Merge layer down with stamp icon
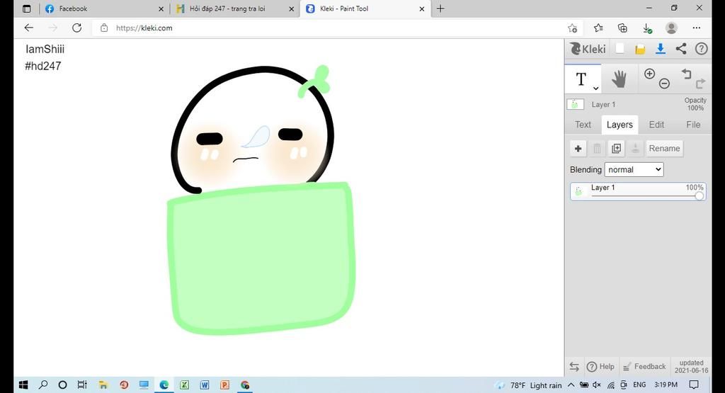Screen dimensions: 725x393 (x=635, y=149)
